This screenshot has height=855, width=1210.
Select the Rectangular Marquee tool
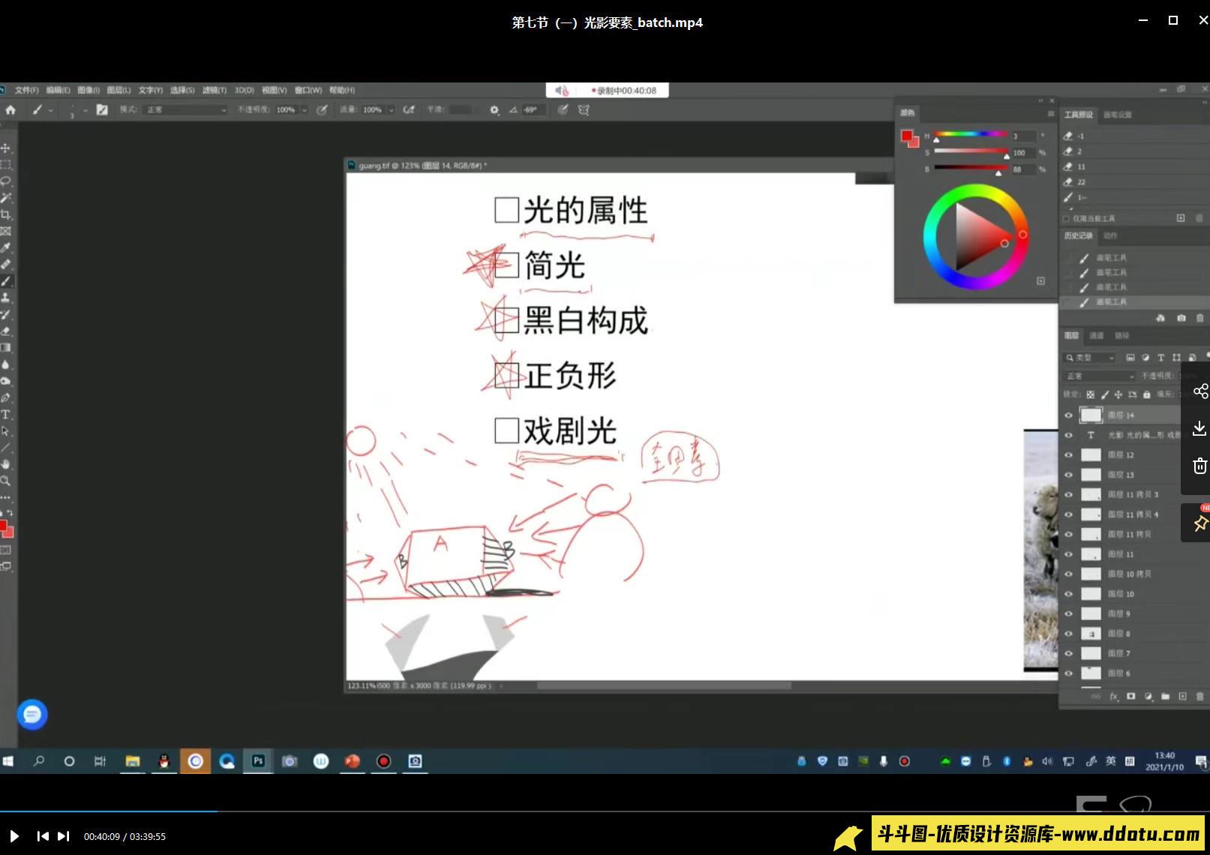coord(5,164)
